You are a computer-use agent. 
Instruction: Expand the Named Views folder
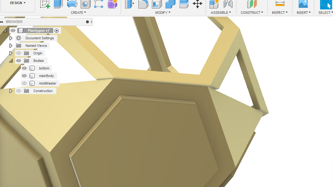[11, 45]
